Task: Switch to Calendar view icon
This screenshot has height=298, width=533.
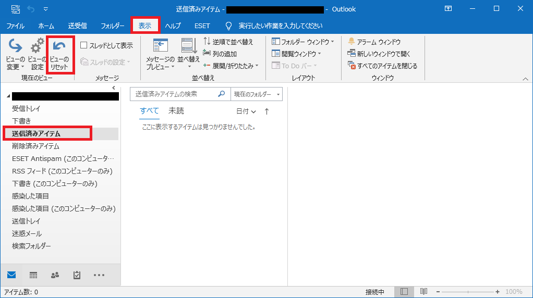Action: pyautogui.click(x=33, y=275)
